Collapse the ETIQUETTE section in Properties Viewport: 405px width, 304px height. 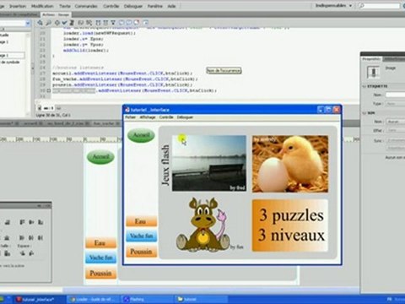(364, 86)
